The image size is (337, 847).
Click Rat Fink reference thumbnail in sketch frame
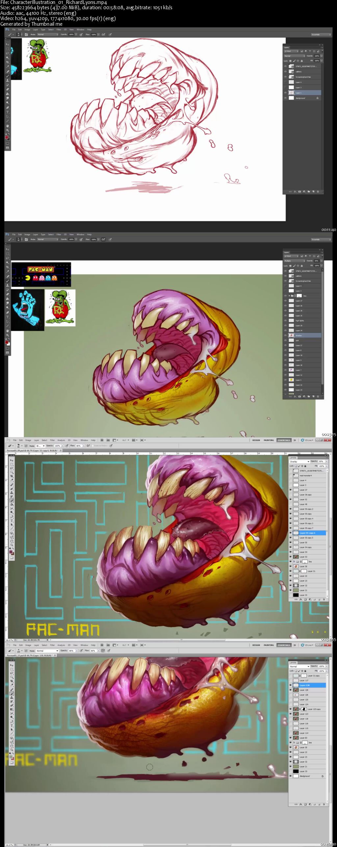pyautogui.click(x=37, y=56)
